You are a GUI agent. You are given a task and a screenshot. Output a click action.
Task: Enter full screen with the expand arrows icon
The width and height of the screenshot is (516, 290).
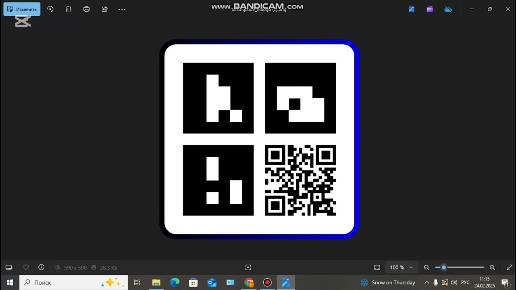[510, 267]
